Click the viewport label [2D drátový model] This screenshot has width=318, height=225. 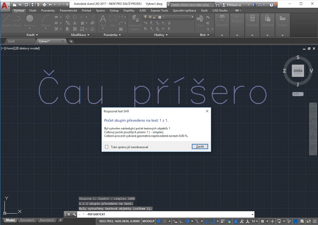pyautogui.click(x=27, y=48)
